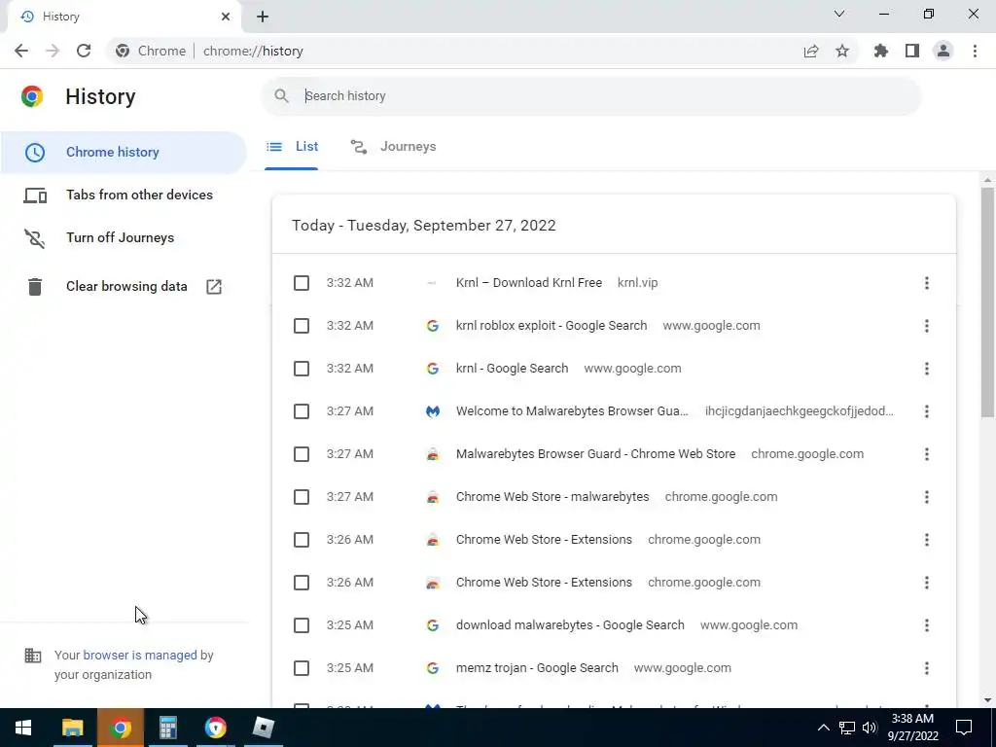
Task: Reload the history page
Action: 84,51
